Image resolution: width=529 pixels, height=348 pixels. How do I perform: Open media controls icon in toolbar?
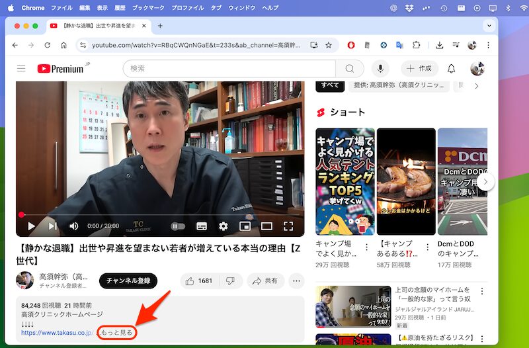pyautogui.click(x=456, y=45)
